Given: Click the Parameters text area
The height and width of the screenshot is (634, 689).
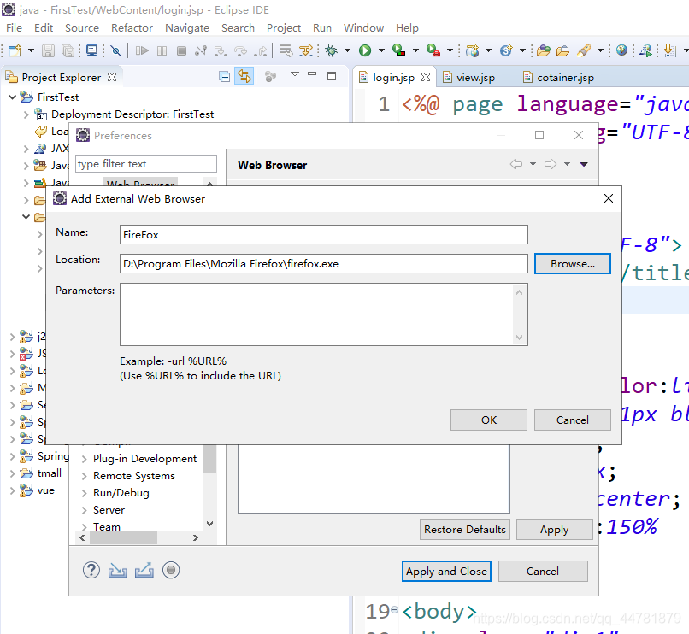Looking at the screenshot, I should (323, 314).
